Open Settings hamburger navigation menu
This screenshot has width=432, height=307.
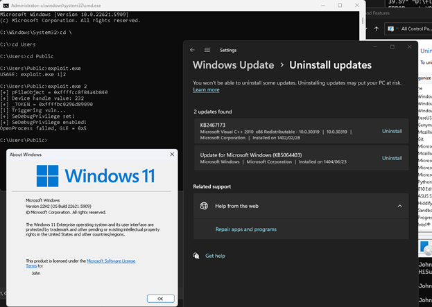(207, 50)
